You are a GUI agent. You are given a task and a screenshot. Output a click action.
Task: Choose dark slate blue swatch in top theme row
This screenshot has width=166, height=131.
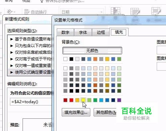83,59
